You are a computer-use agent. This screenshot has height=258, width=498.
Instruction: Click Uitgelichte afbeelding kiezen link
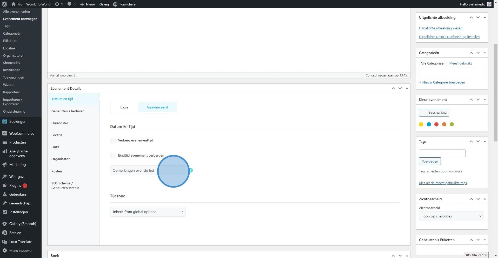(441, 28)
